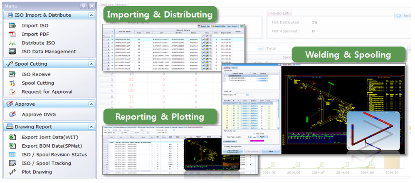Click Plot Drawing in Drawing Report
The height and width of the screenshot is (183, 415).
(x=37, y=172)
